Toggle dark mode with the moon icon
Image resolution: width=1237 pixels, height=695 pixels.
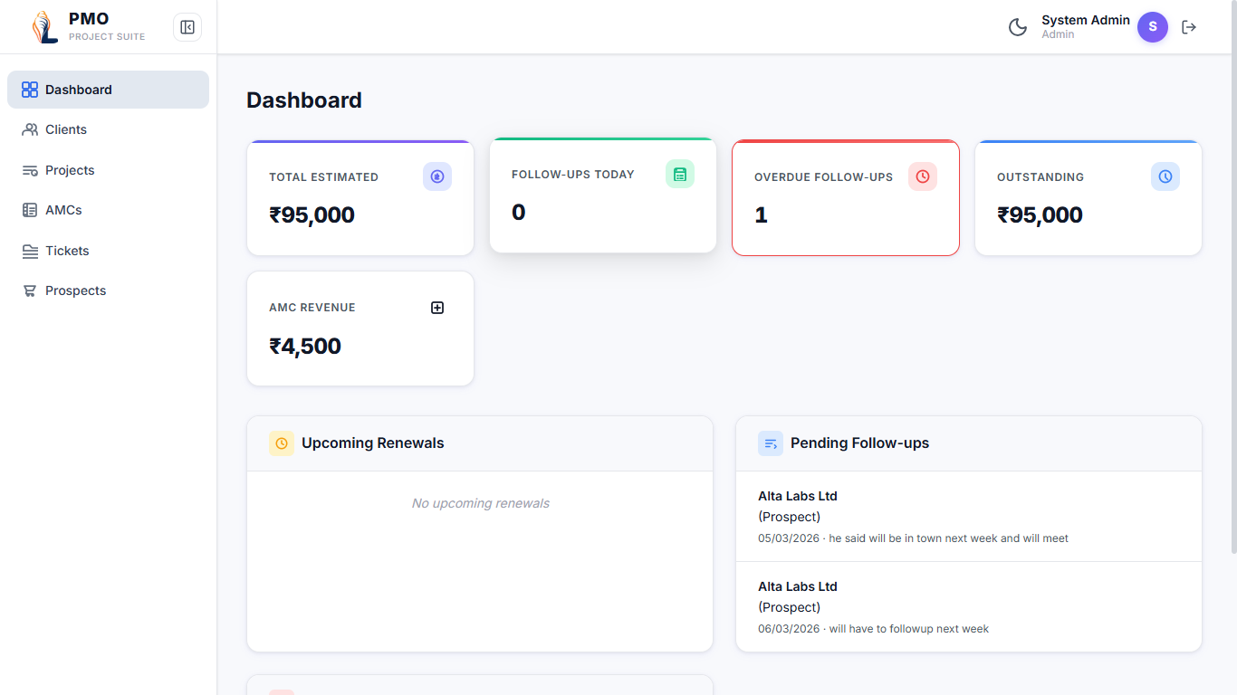point(1017,27)
